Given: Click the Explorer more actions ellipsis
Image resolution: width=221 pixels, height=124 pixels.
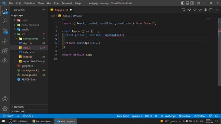Looking at the screenshot, I should tap(43, 10).
